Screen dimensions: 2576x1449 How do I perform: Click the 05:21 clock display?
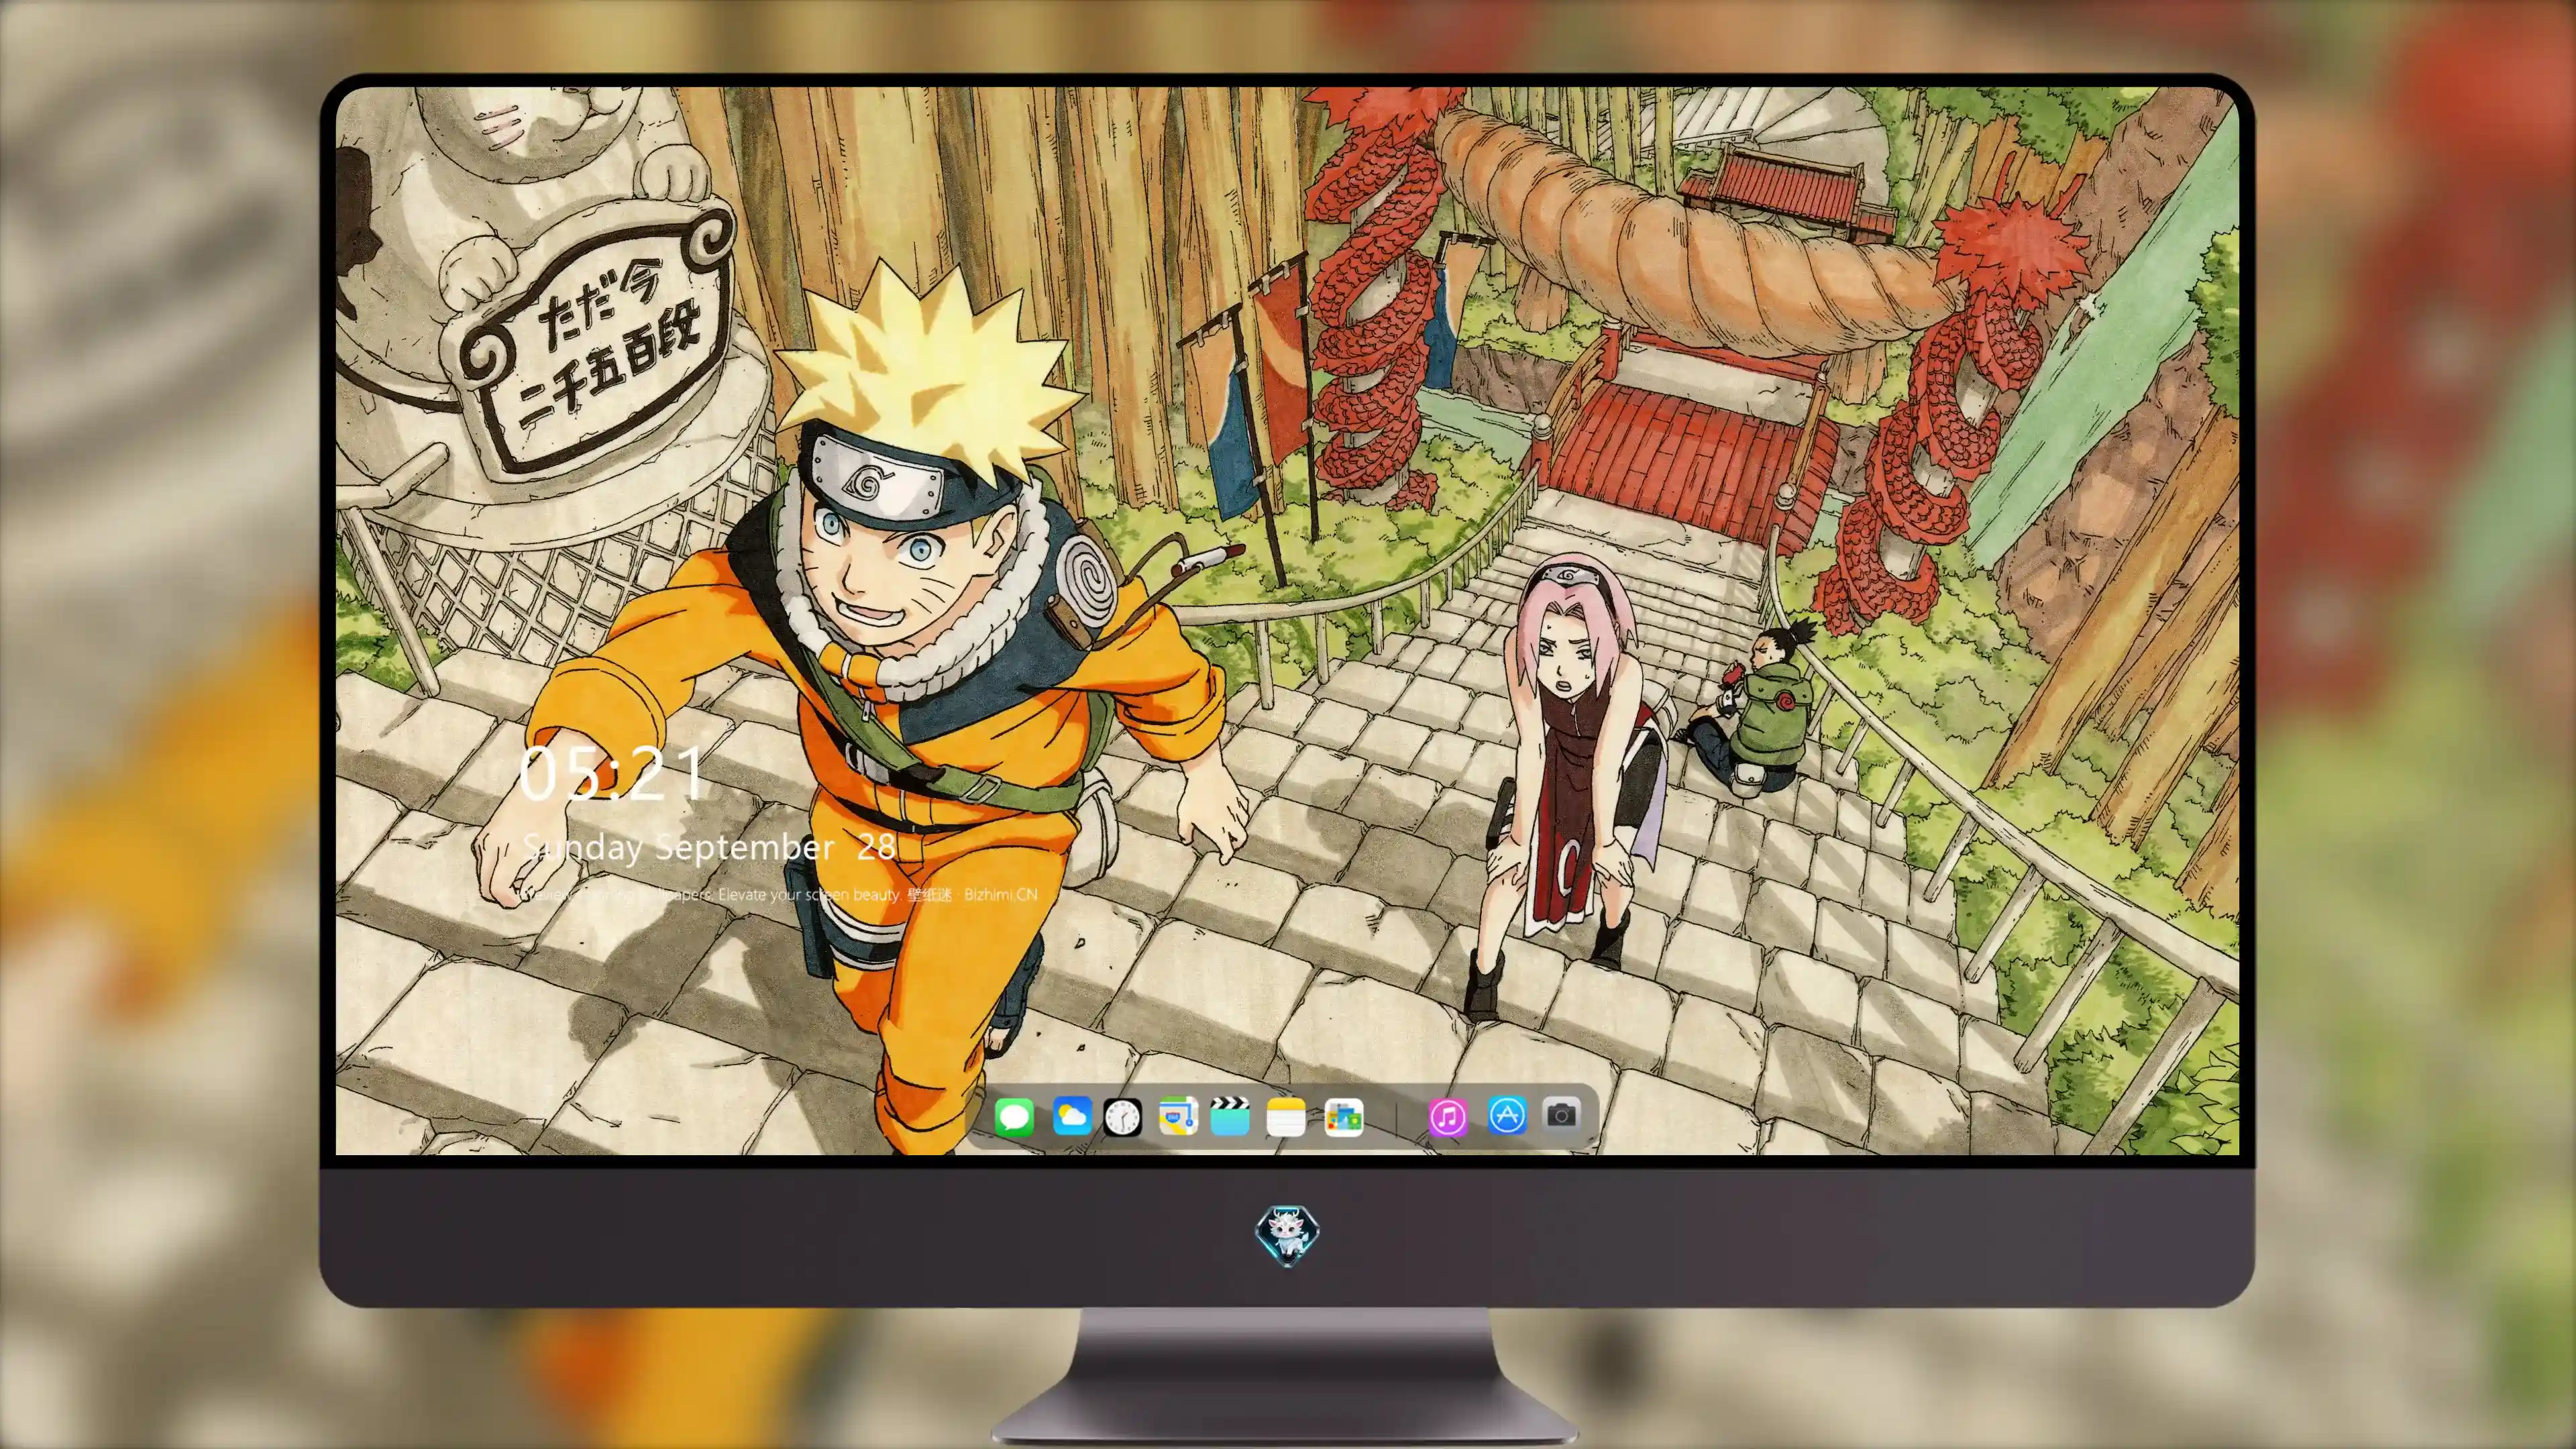click(612, 773)
